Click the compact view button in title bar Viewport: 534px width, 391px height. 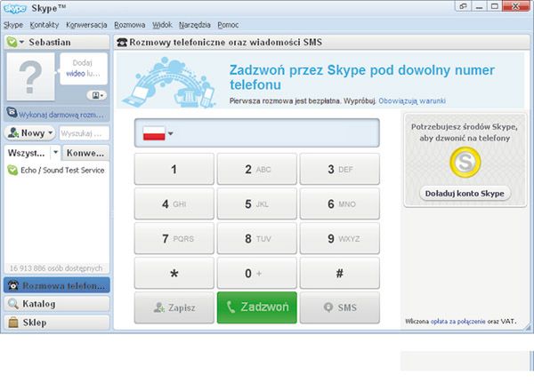(463, 6)
